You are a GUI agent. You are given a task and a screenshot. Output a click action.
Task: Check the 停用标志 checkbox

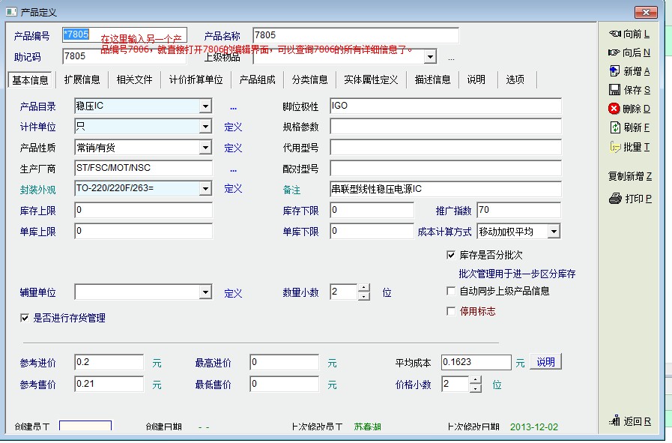pyautogui.click(x=451, y=311)
